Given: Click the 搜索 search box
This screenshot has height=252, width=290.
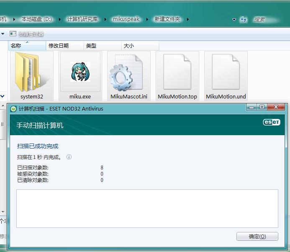Looking at the screenshot, I should click(x=267, y=19).
